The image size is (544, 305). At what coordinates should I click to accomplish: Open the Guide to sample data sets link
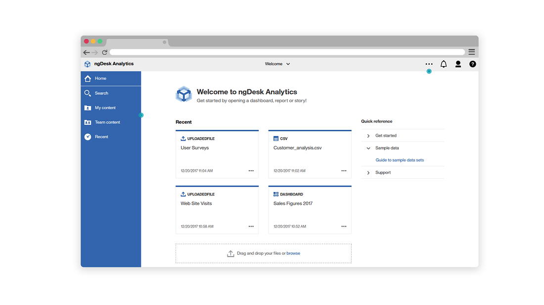coord(400,160)
